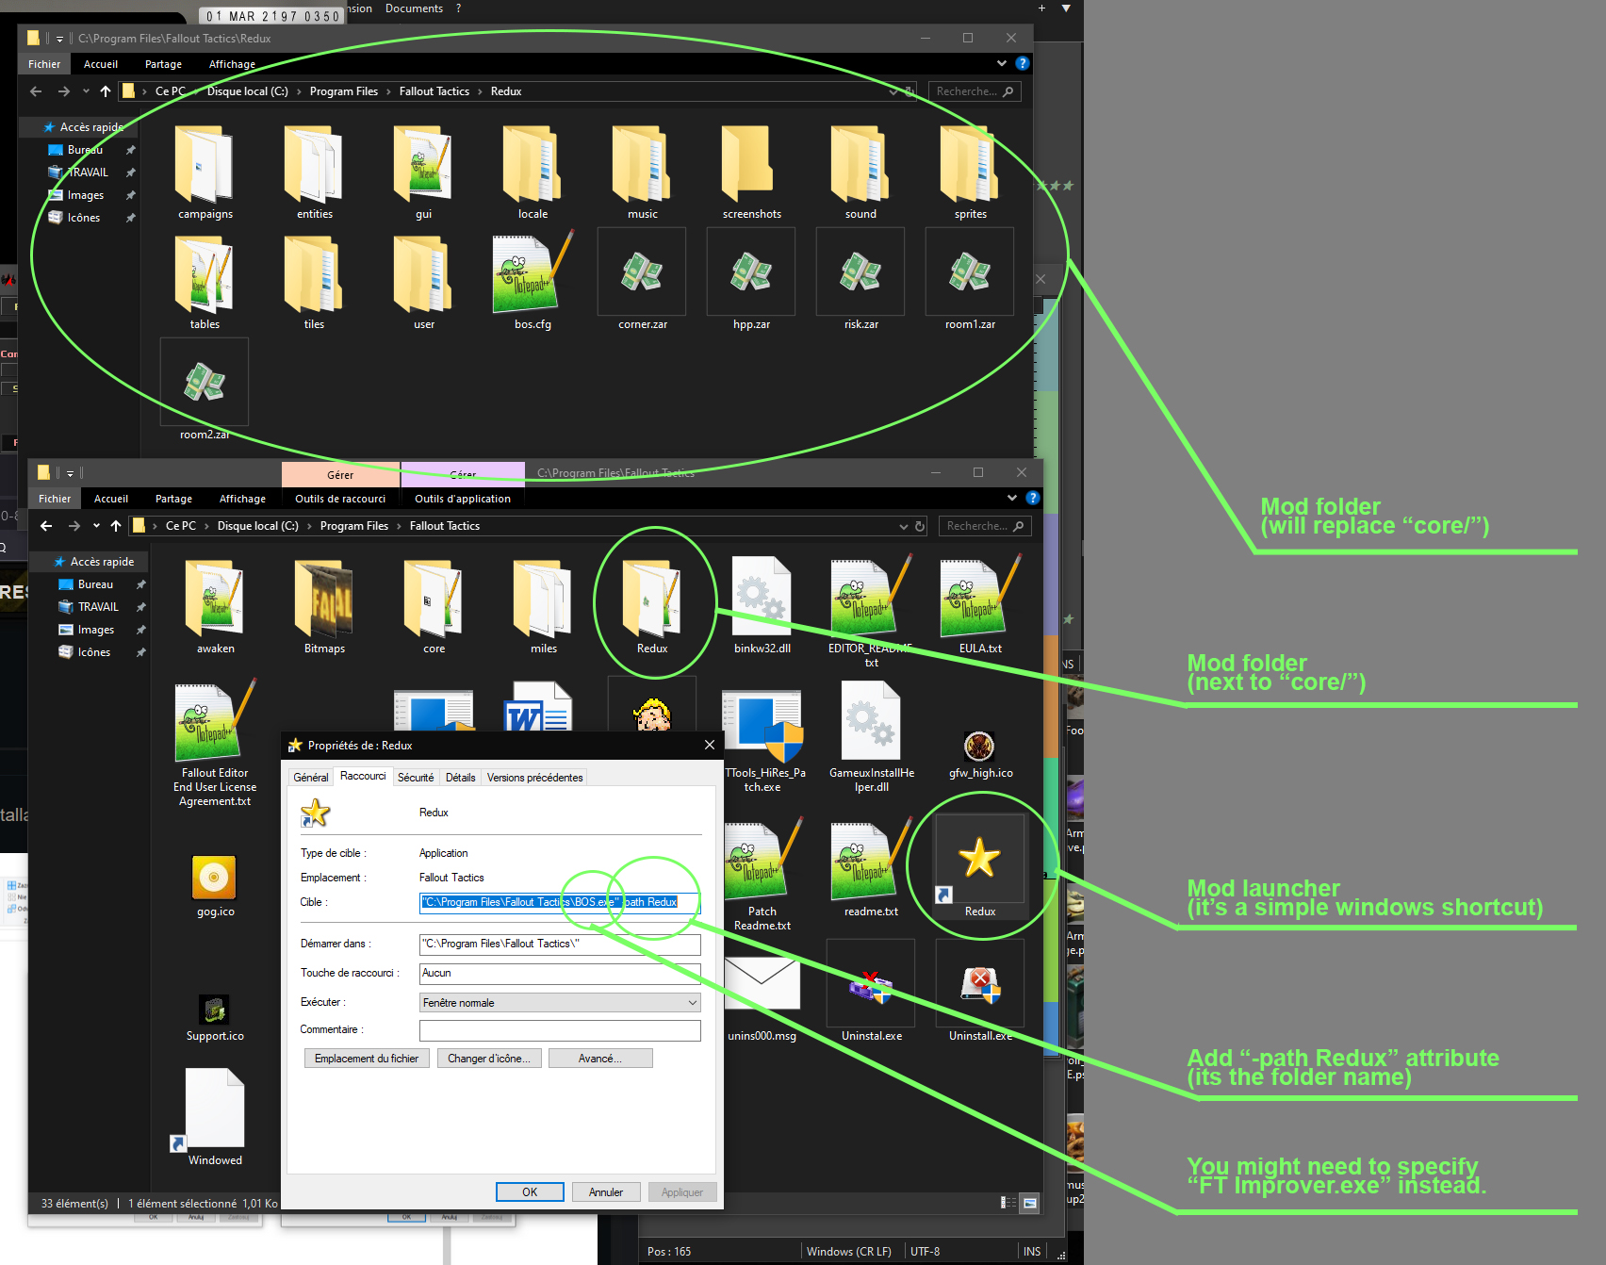Open recent locations dropdown in Redux window

[86, 91]
